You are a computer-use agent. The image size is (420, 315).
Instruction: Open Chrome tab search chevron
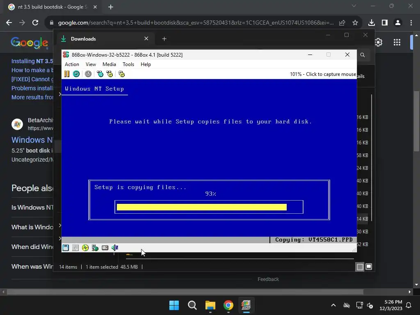pos(354,6)
